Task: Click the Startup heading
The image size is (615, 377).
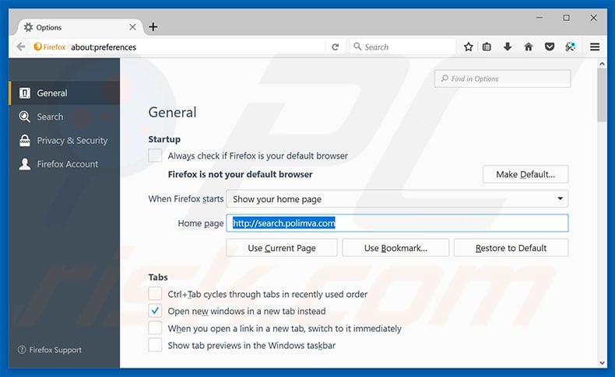Action: point(164,139)
